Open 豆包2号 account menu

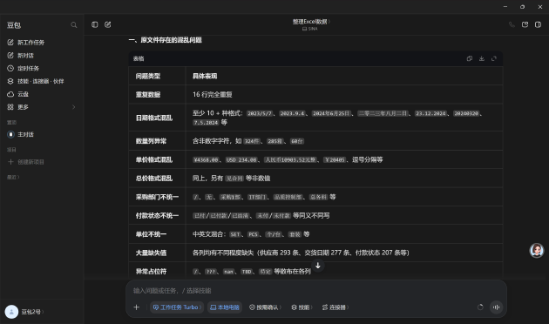pos(32,312)
